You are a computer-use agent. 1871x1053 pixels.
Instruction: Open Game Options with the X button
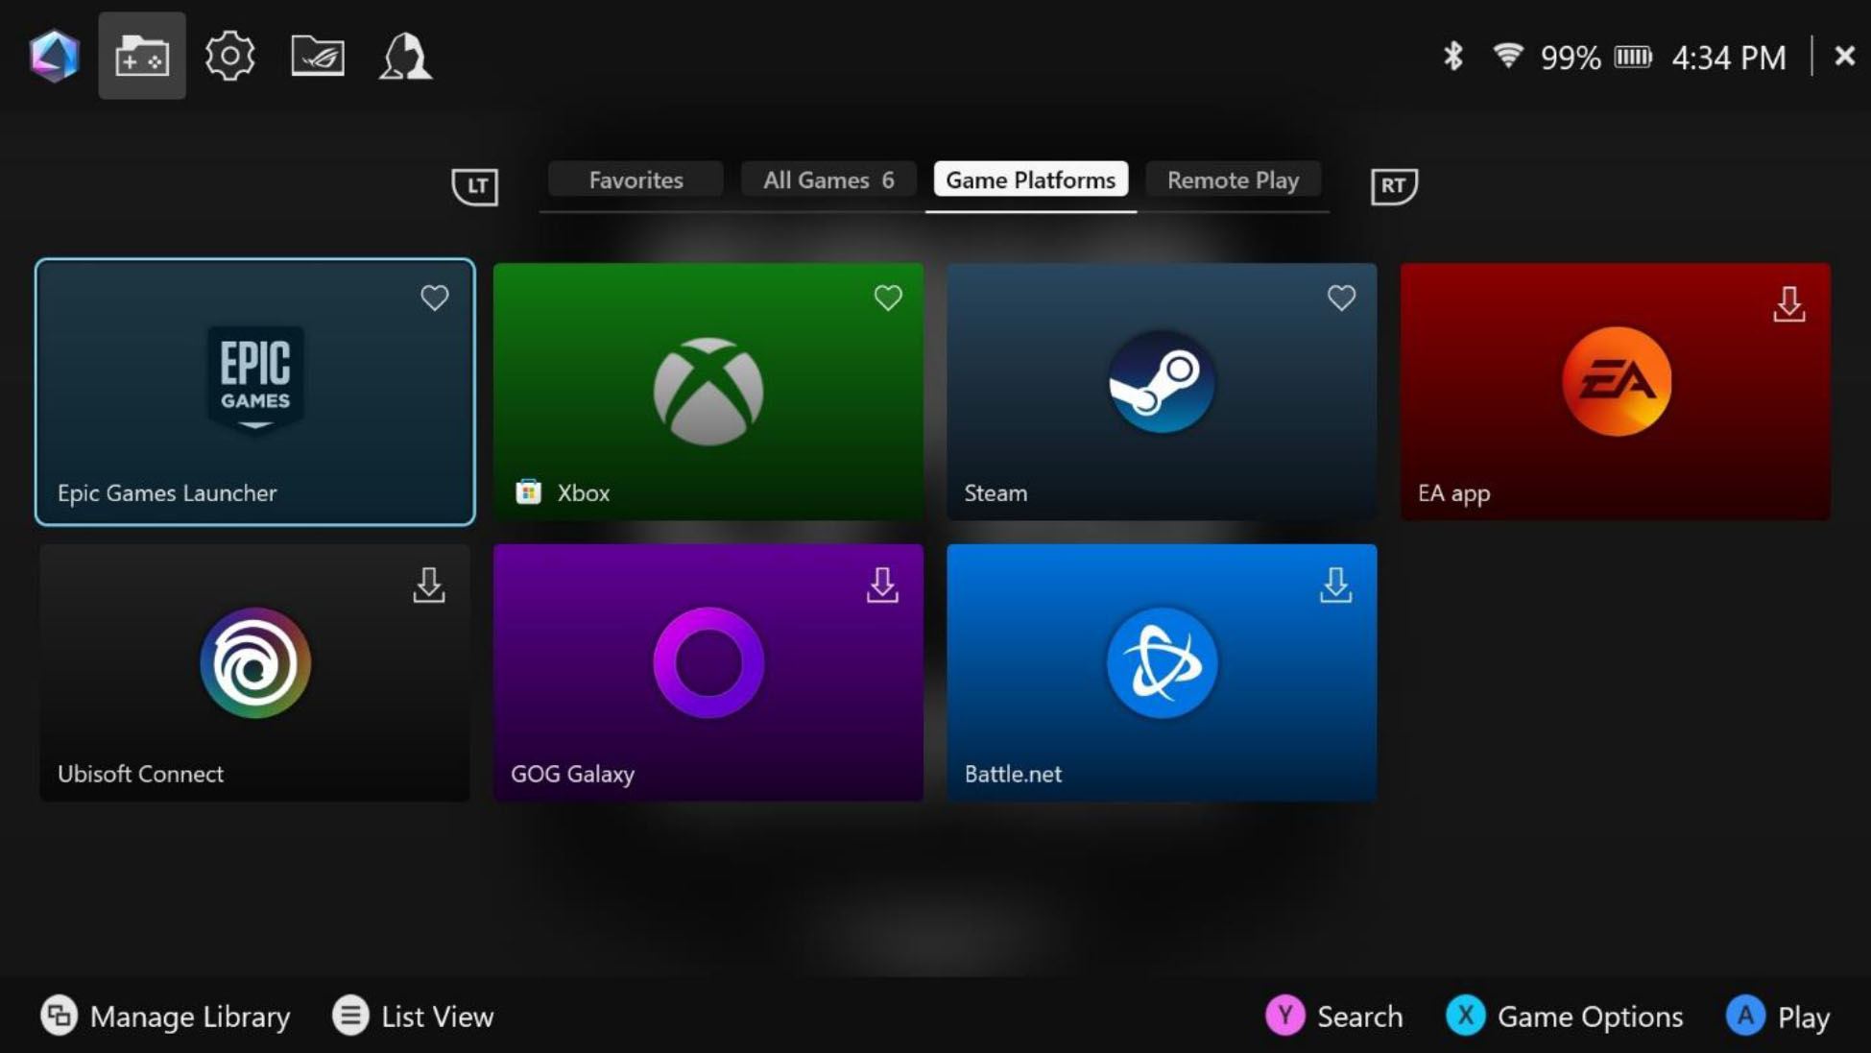coord(1565,1017)
